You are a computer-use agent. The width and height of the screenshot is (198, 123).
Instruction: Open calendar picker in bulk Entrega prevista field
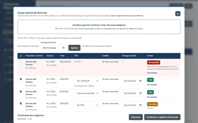[x=64, y=48]
